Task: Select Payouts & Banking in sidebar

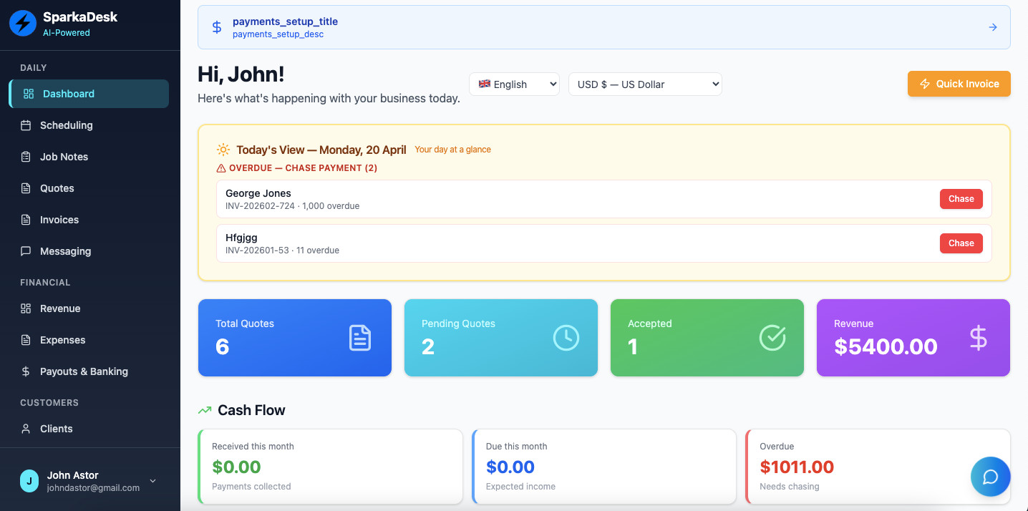Action: point(90,371)
